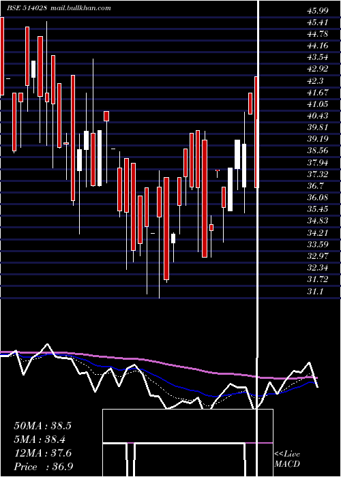Click the 38.56 price label
Screen dimensions: 341x477
point(318,151)
